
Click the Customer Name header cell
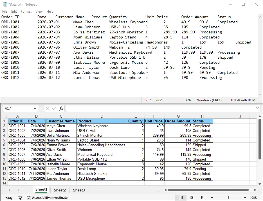pos(61,121)
